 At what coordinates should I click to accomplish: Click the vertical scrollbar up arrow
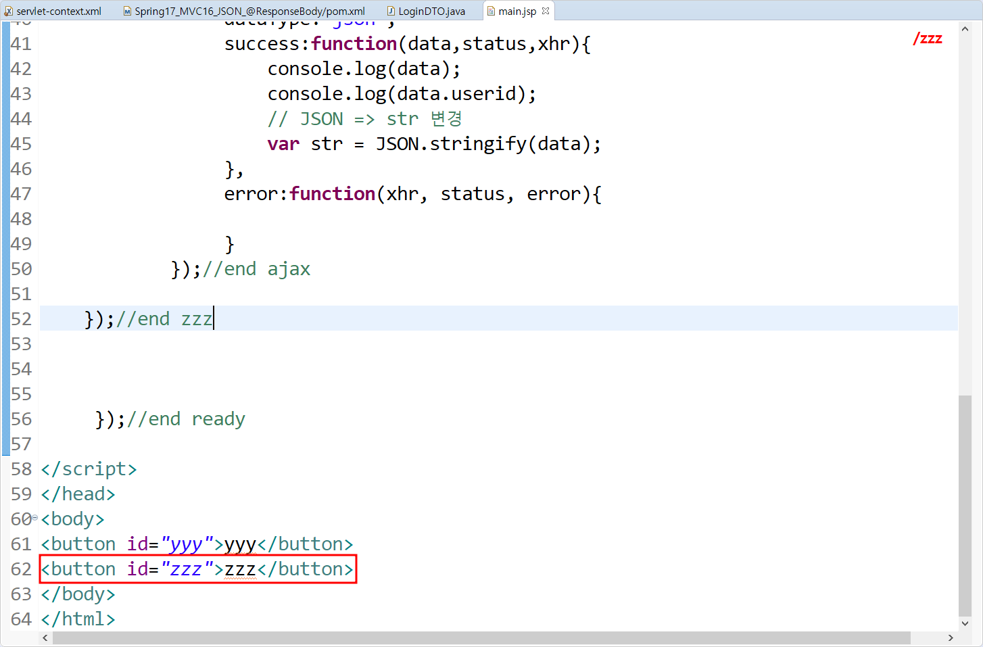pyautogui.click(x=965, y=29)
